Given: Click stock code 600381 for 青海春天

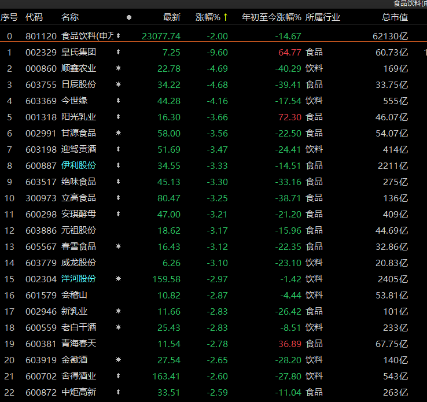Looking at the screenshot, I should click(x=41, y=344).
